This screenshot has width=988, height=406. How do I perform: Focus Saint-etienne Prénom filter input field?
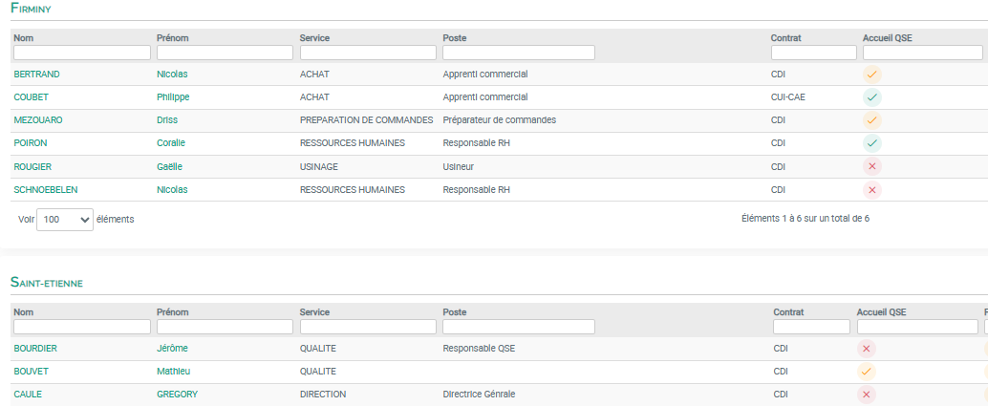tap(225, 327)
